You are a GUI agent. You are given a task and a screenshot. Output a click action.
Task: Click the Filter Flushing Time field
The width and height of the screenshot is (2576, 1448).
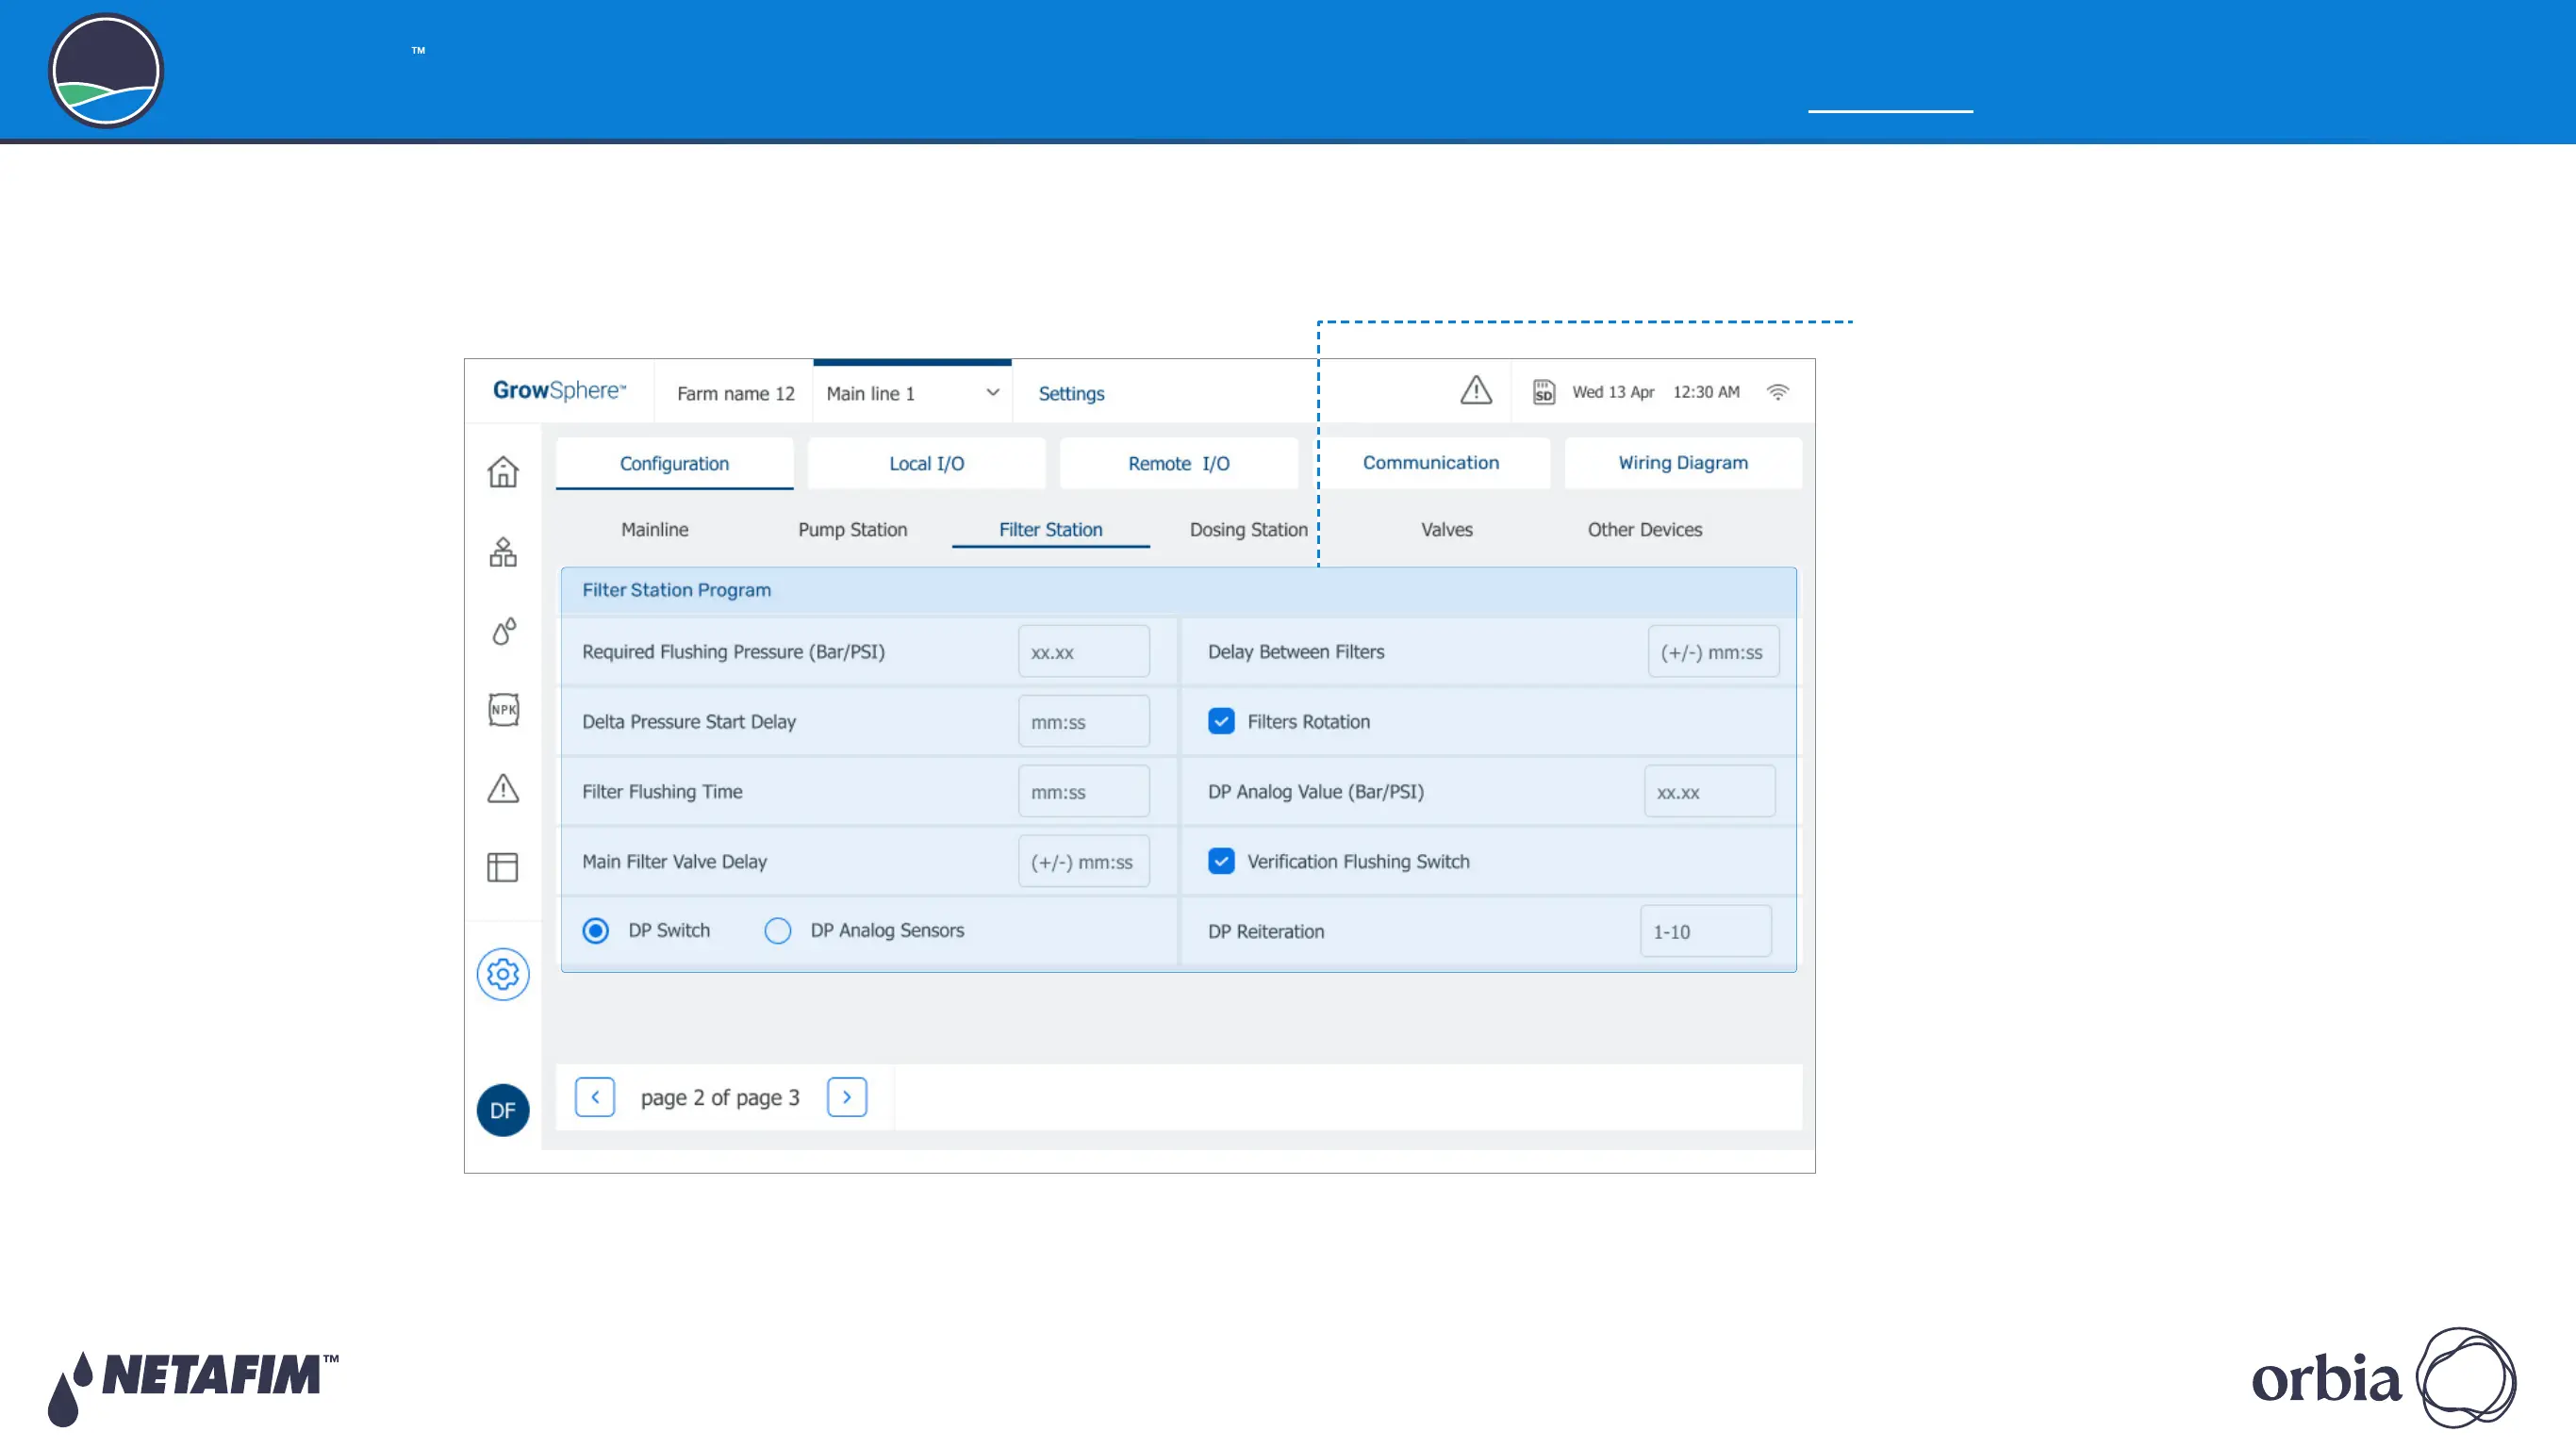(x=1084, y=791)
